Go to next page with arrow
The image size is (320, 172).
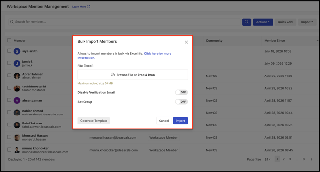coord(311,160)
